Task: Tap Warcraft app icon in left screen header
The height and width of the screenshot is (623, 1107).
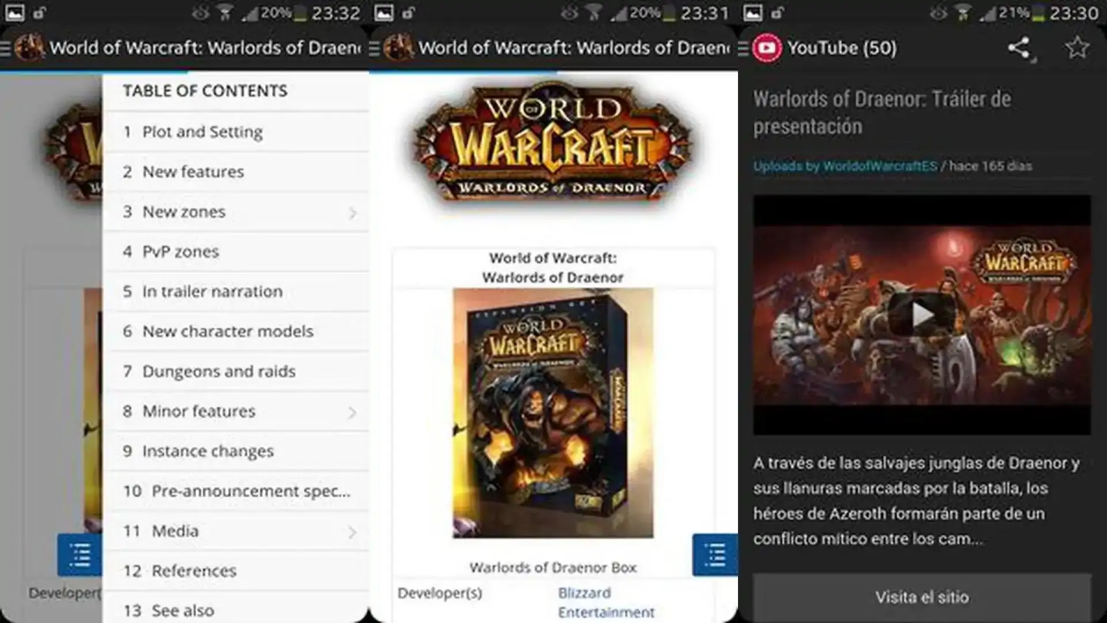Action: tap(29, 48)
